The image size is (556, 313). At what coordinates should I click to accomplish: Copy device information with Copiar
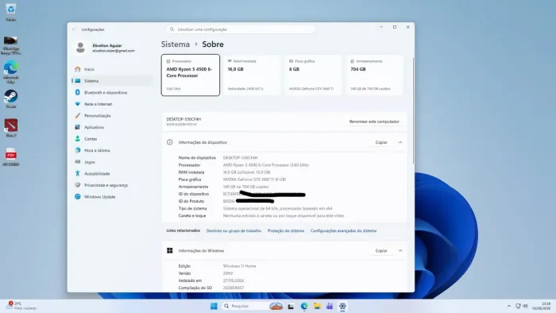pyautogui.click(x=381, y=142)
